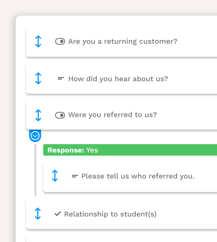Select the text field icon for "How did you hear about us?"

pos(60,79)
